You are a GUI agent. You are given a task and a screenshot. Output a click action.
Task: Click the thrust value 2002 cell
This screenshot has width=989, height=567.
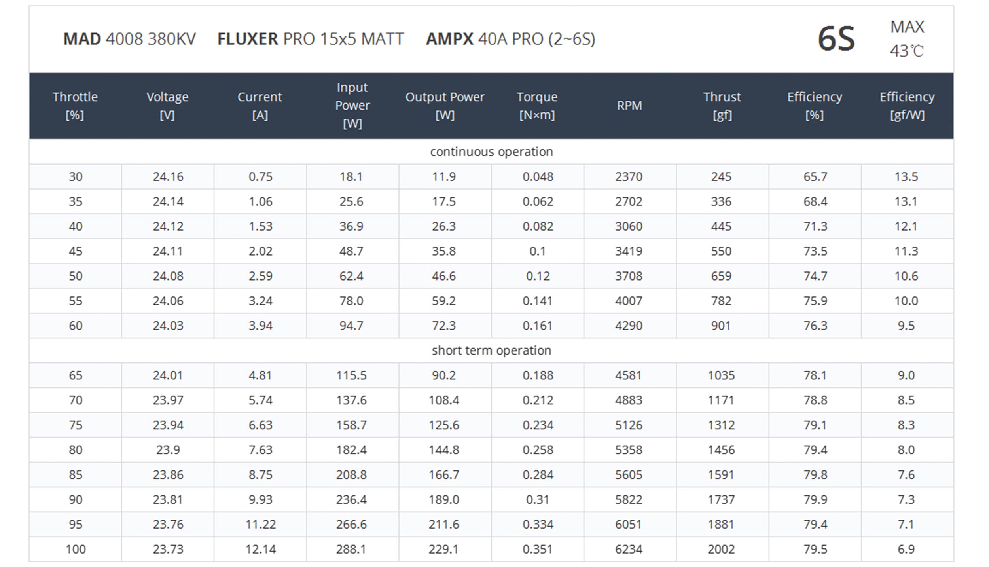pos(722,549)
